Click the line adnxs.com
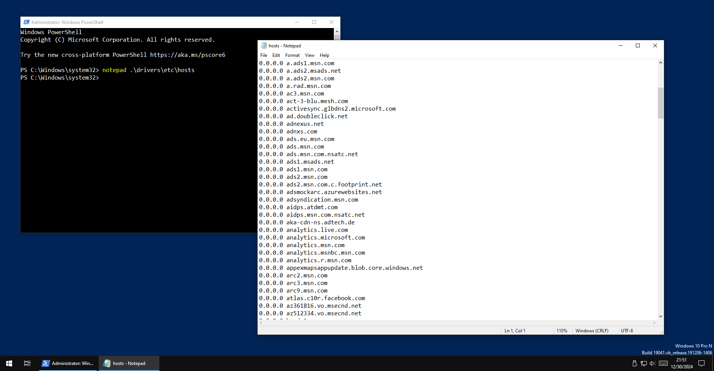Image resolution: width=714 pixels, height=371 pixels. coord(288,131)
